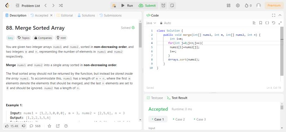Switch to the Description tab
This screenshot has width=286, height=132.
[16, 15]
